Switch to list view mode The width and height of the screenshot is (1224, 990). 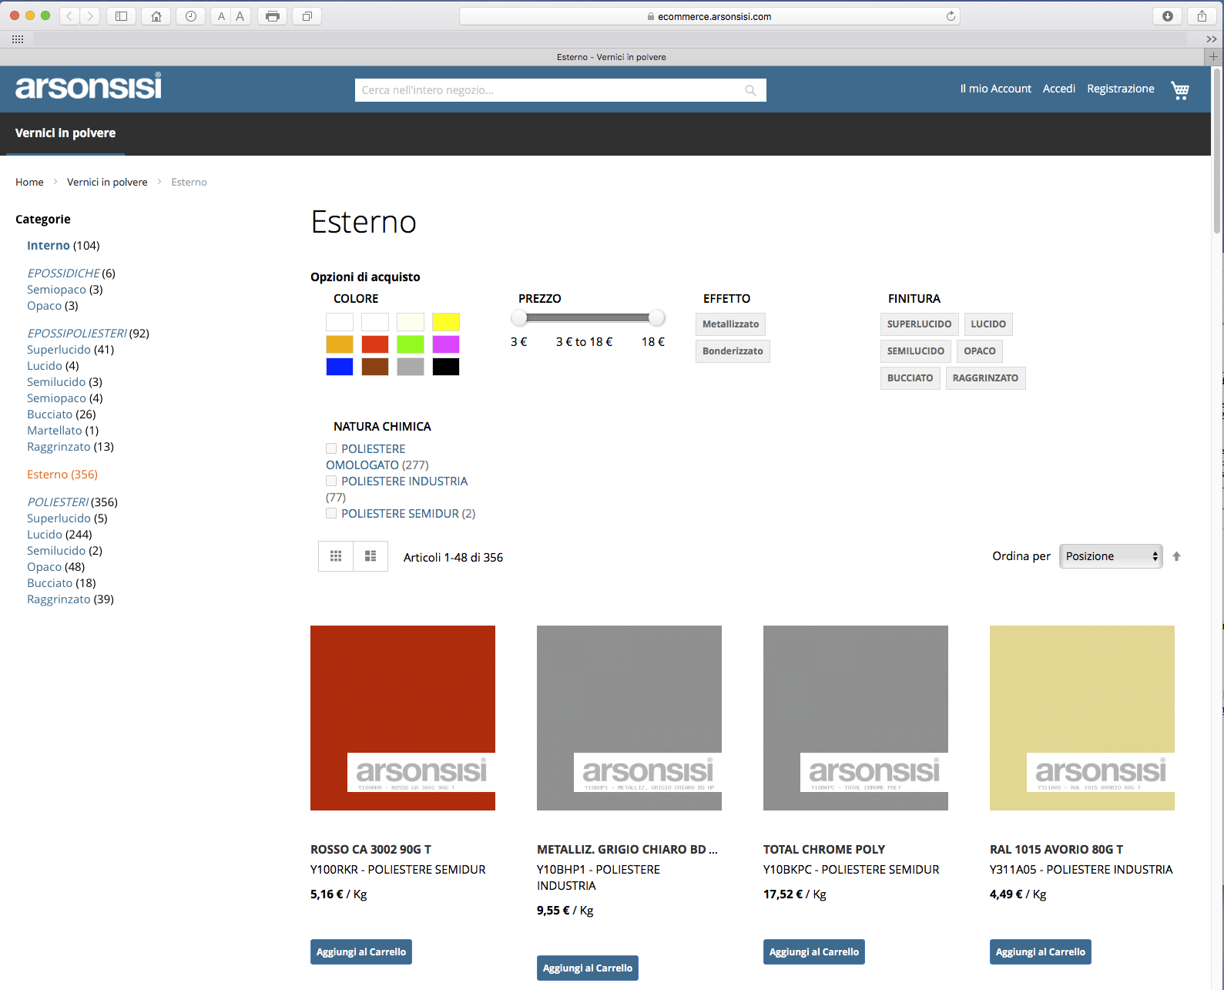[371, 556]
